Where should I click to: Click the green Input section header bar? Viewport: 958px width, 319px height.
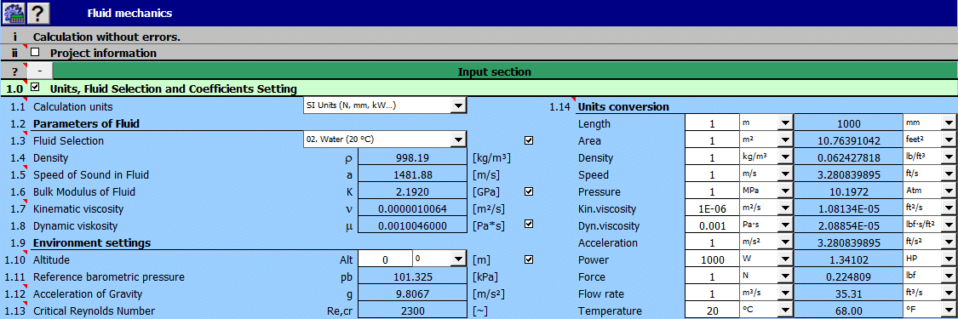click(x=494, y=71)
